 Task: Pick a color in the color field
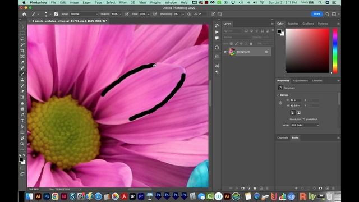pyautogui.click(x=307, y=51)
